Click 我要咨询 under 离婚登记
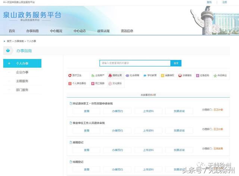This screenshot has width=239, height=176. pyautogui.click(x=179, y=150)
